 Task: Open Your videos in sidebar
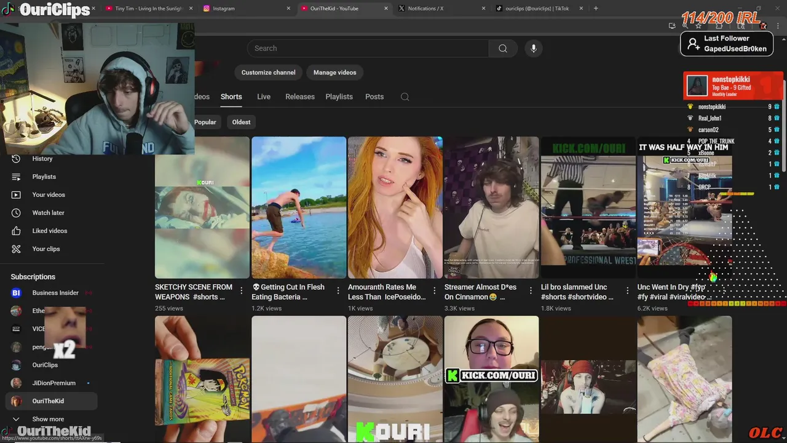click(52, 194)
